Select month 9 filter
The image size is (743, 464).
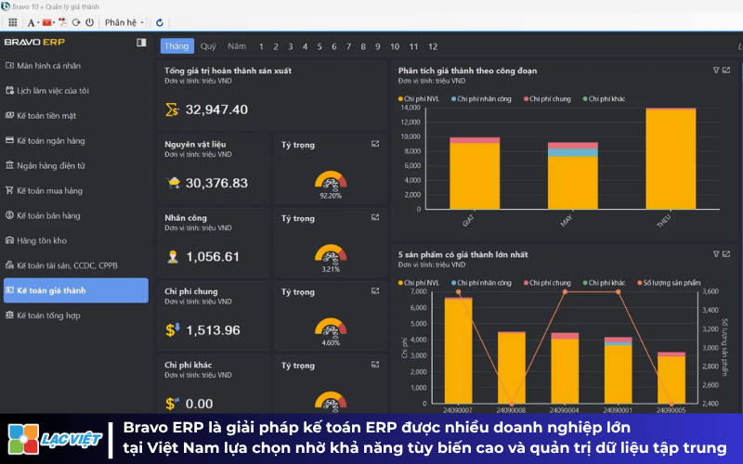coord(378,46)
